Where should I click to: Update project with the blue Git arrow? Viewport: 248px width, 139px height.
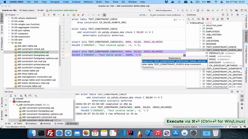pyautogui.click(x=213, y=10)
